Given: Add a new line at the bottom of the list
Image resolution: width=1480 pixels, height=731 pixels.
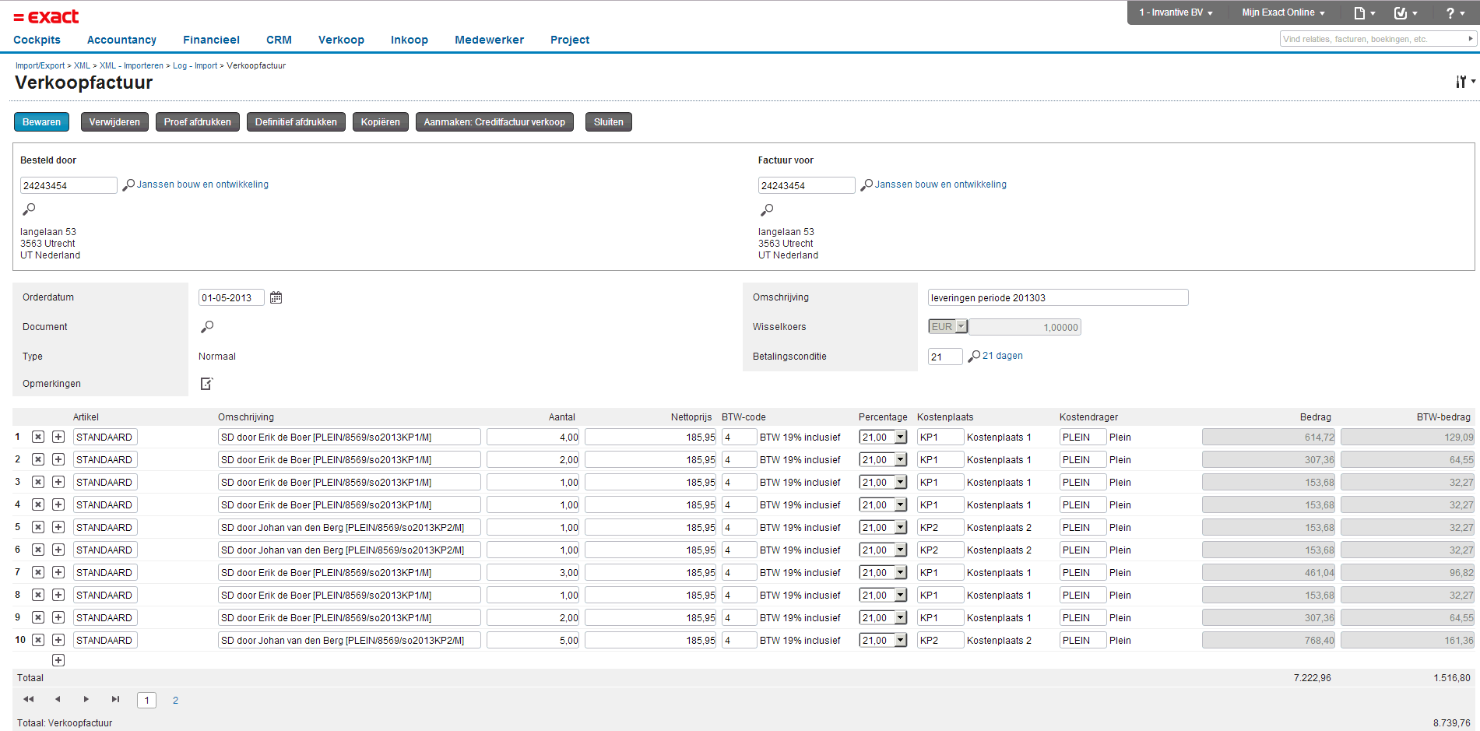Looking at the screenshot, I should pos(58,661).
